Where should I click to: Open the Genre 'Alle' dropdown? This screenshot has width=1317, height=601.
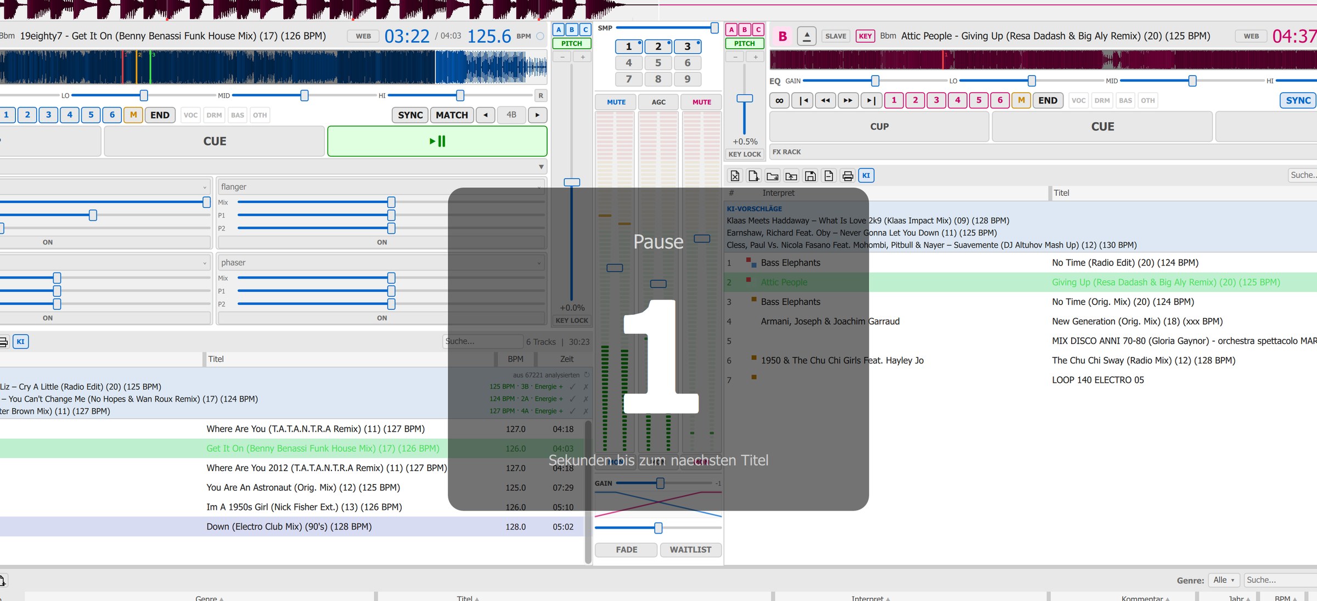[1224, 580]
